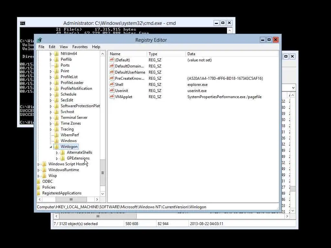This screenshot has height=248, width=331.
Task: Expand the Print key
Action: click(51, 71)
